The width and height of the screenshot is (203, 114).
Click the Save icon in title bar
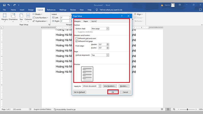[x=4, y=5]
